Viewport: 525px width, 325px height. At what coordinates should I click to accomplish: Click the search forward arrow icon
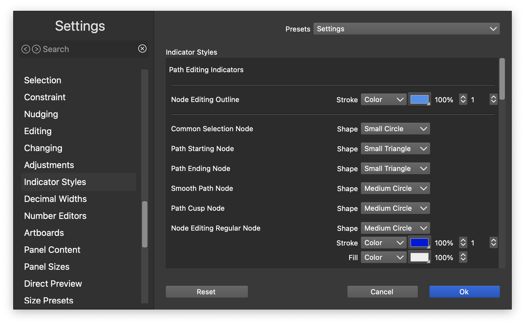(x=36, y=49)
